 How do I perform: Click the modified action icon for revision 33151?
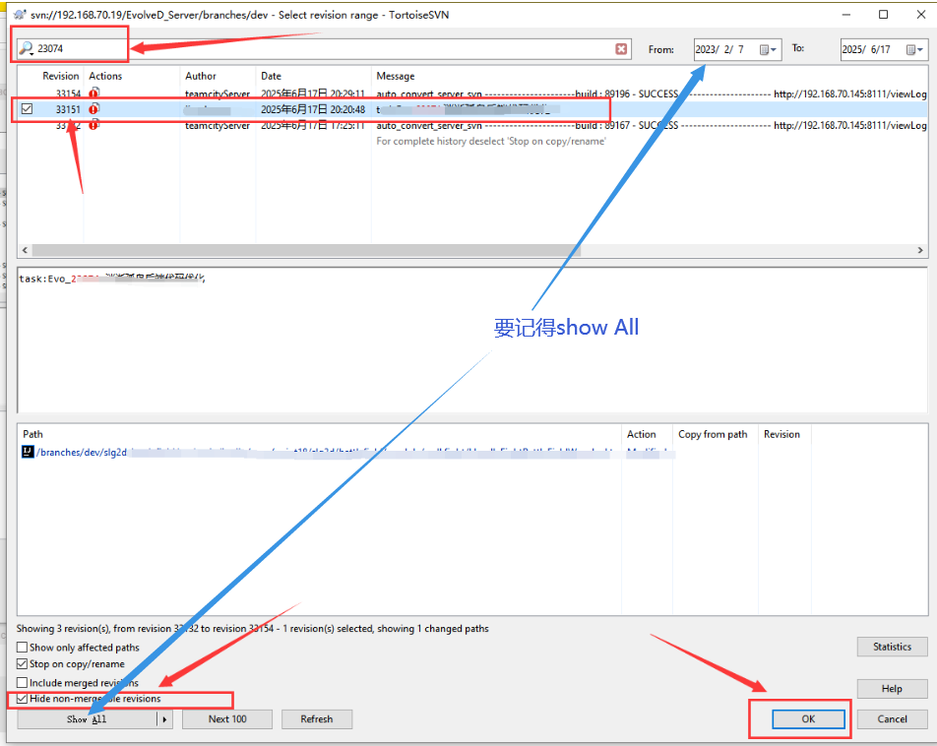(94, 109)
